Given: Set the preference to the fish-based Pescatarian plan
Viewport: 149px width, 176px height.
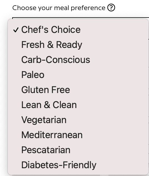Looking at the screenshot, I should pos(78,150).
